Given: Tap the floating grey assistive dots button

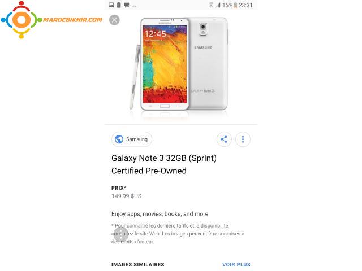Looking at the screenshot, I should pyautogui.click(x=120, y=234).
